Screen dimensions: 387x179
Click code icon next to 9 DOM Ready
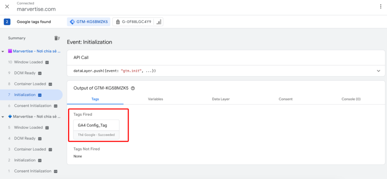(40, 73)
